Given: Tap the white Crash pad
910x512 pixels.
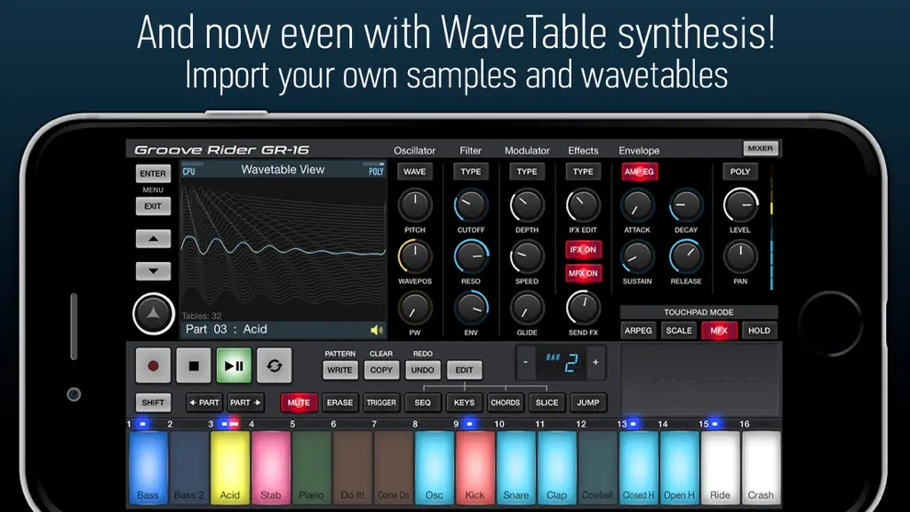Looking at the screenshot, I should 761,468.
